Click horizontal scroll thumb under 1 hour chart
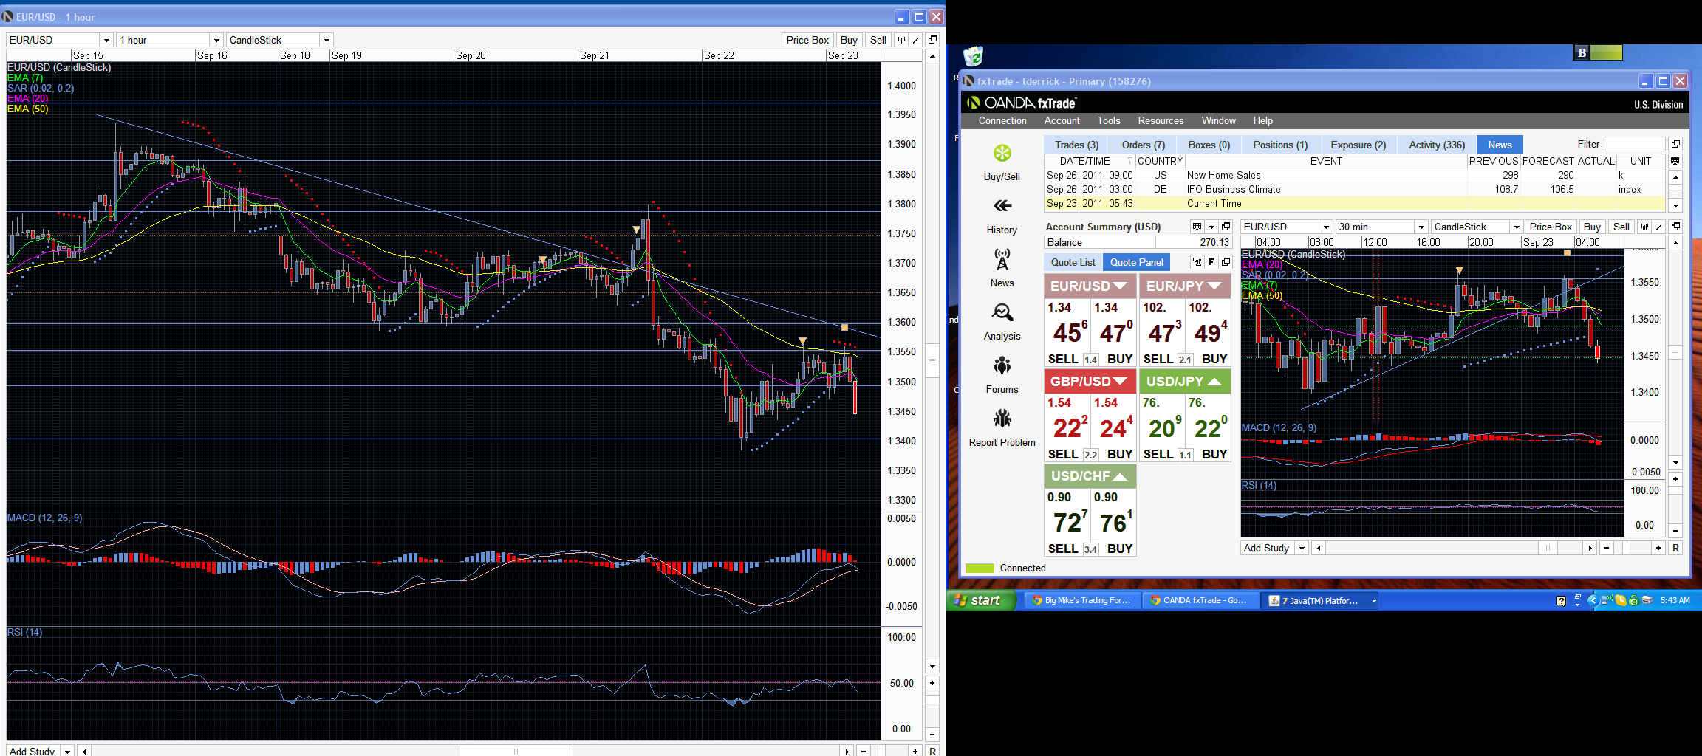1702x756 pixels. click(x=516, y=751)
